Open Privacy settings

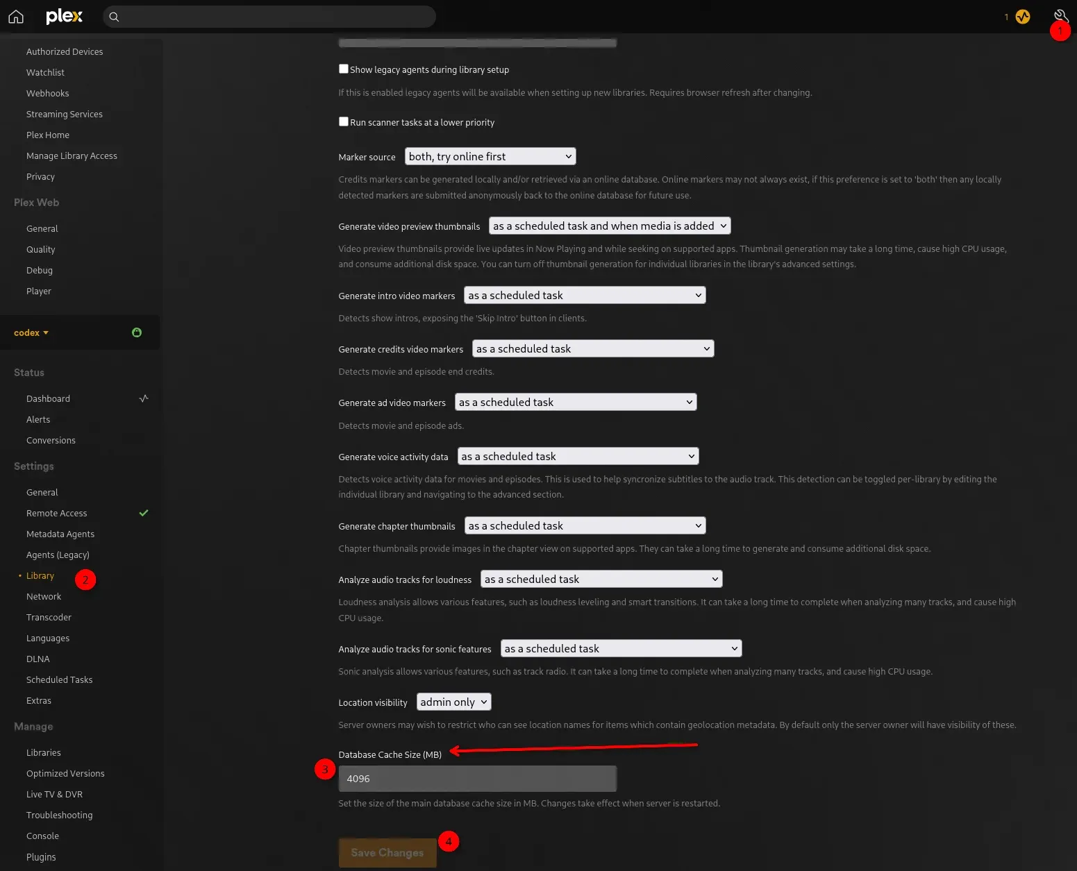pos(40,176)
